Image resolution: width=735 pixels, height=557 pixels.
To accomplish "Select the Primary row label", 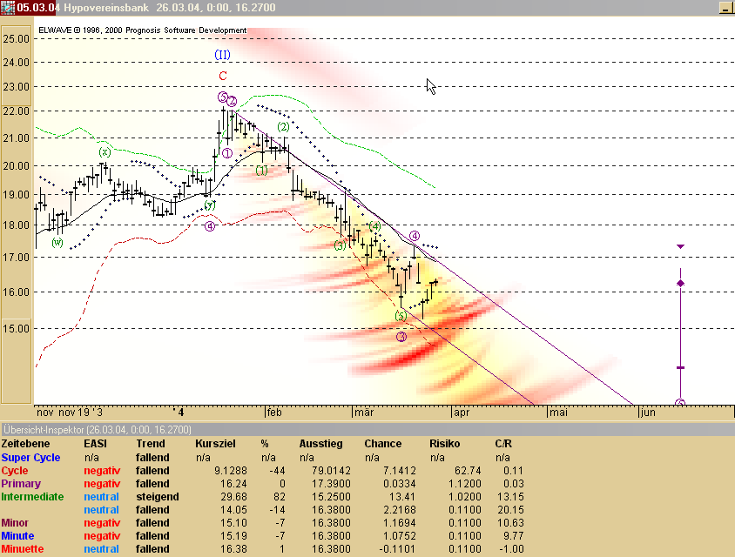I will (21, 484).
